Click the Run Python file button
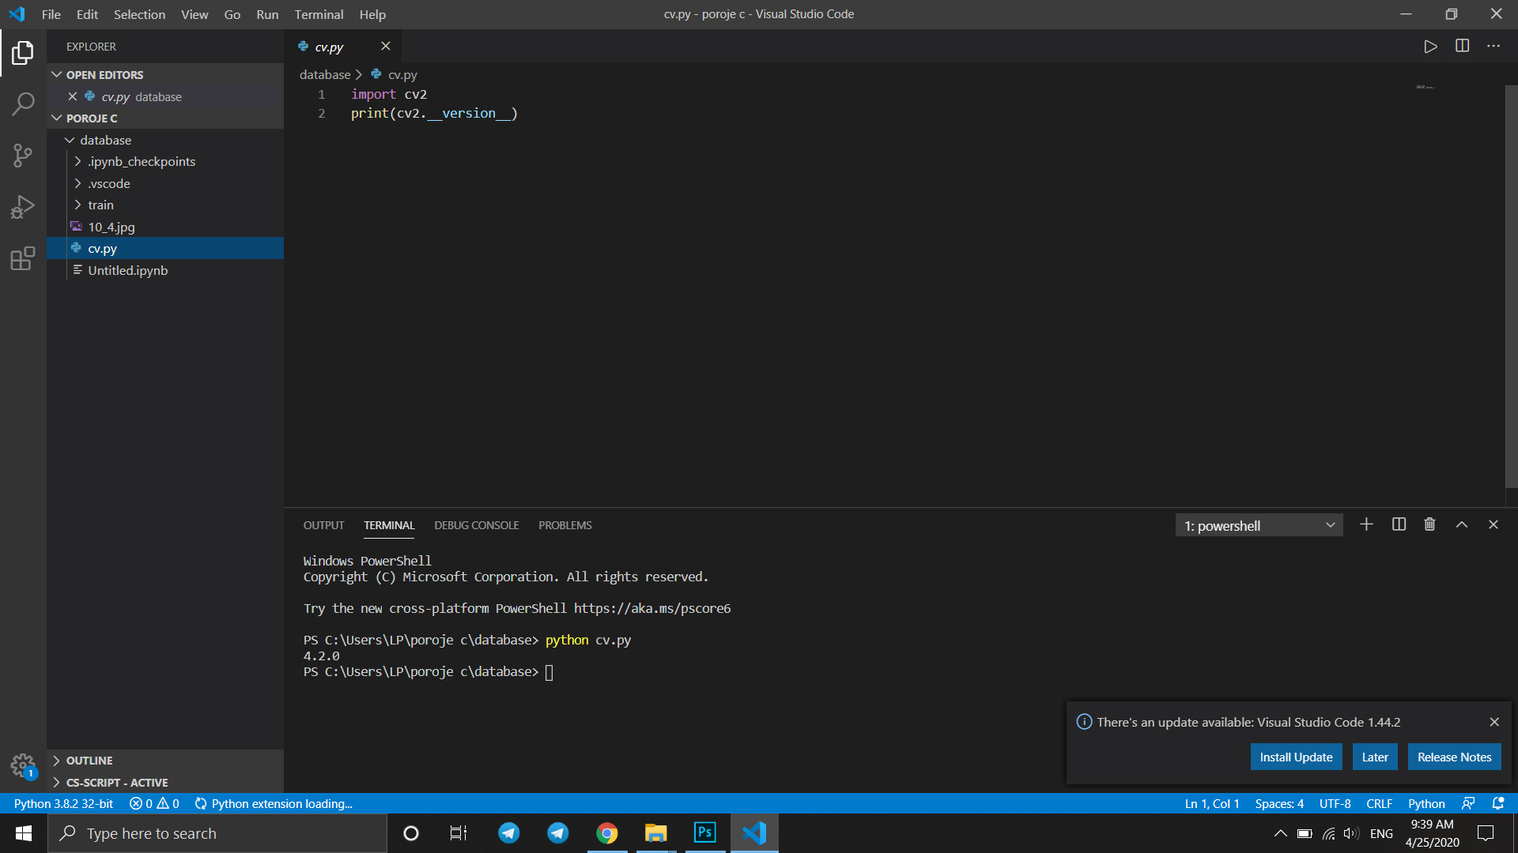The height and width of the screenshot is (853, 1518). (x=1430, y=47)
